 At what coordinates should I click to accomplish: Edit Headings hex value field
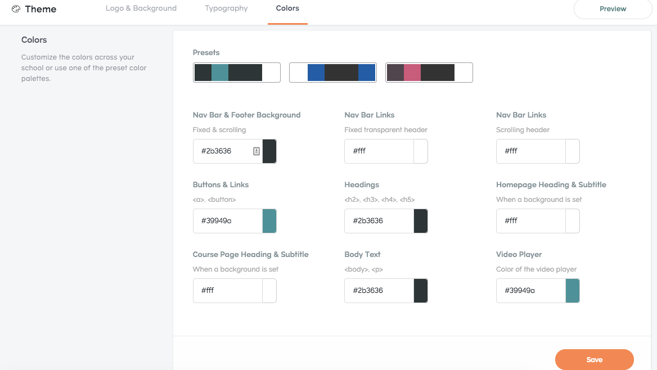click(x=379, y=221)
